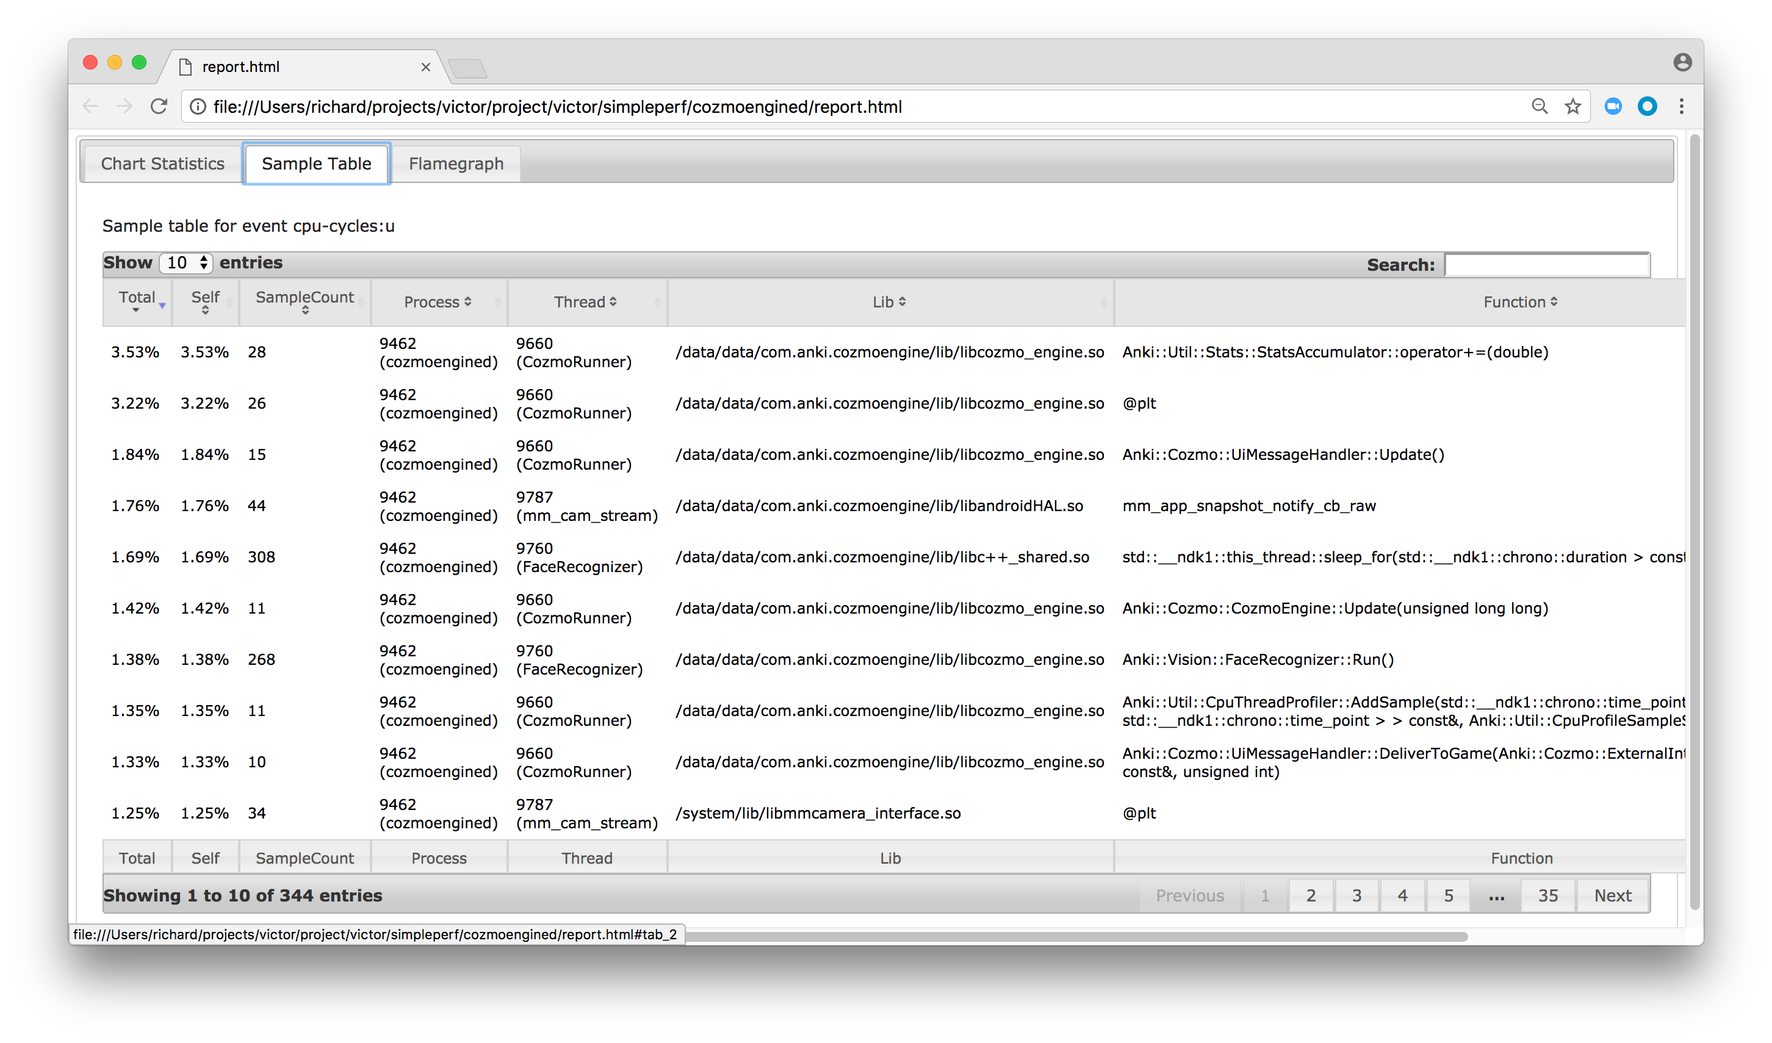Click the blue camera extension icon
This screenshot has width=1772, height=1043.
(1613, 106)
